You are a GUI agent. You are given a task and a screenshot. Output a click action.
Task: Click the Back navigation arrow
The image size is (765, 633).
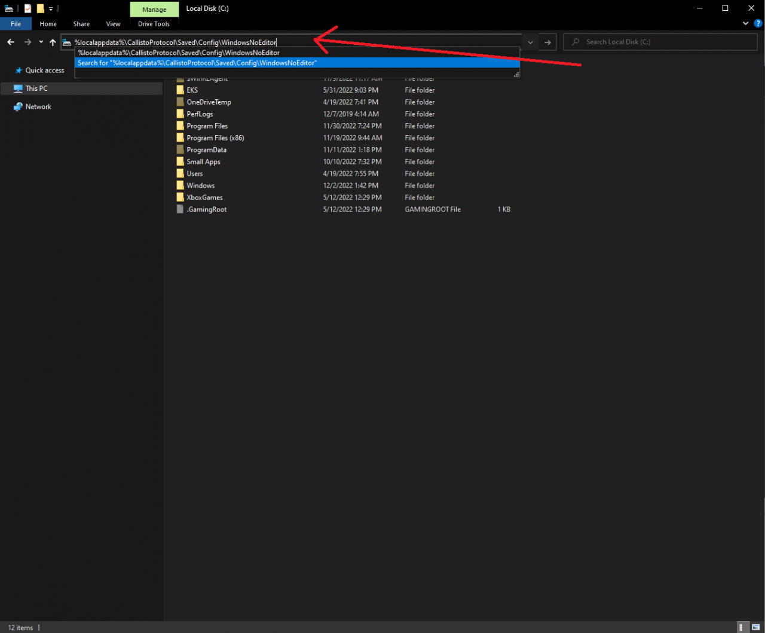[x=11, y=42]
